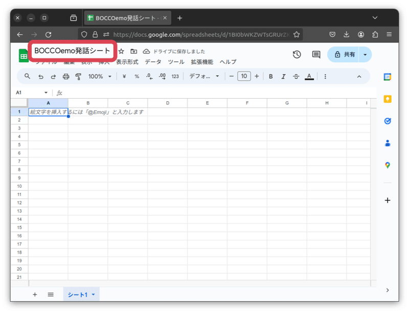Click the horizontal scrollbar

(199, 283)
